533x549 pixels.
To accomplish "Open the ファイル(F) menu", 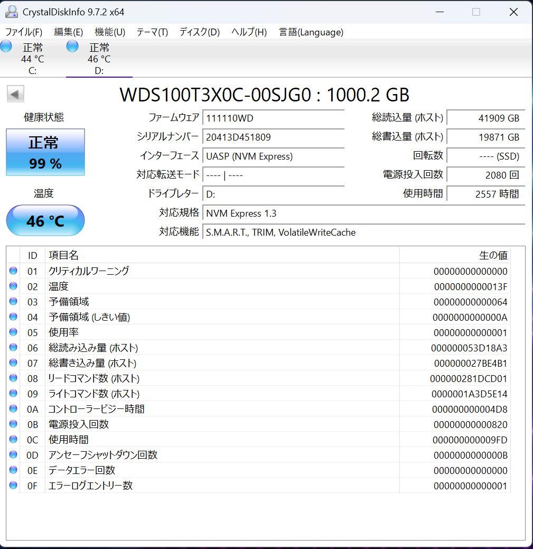I will [23, 32].
